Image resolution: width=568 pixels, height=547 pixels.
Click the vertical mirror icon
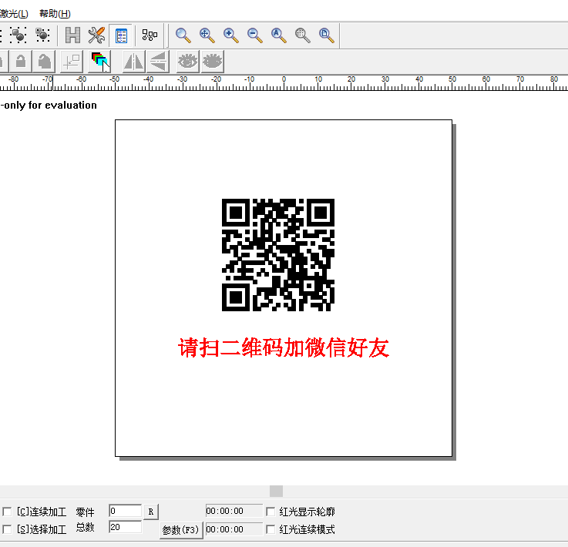tap(158, 61)
